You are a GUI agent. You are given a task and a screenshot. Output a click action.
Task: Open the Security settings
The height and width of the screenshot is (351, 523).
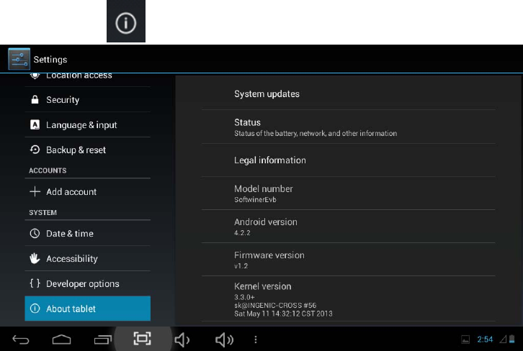87,99
